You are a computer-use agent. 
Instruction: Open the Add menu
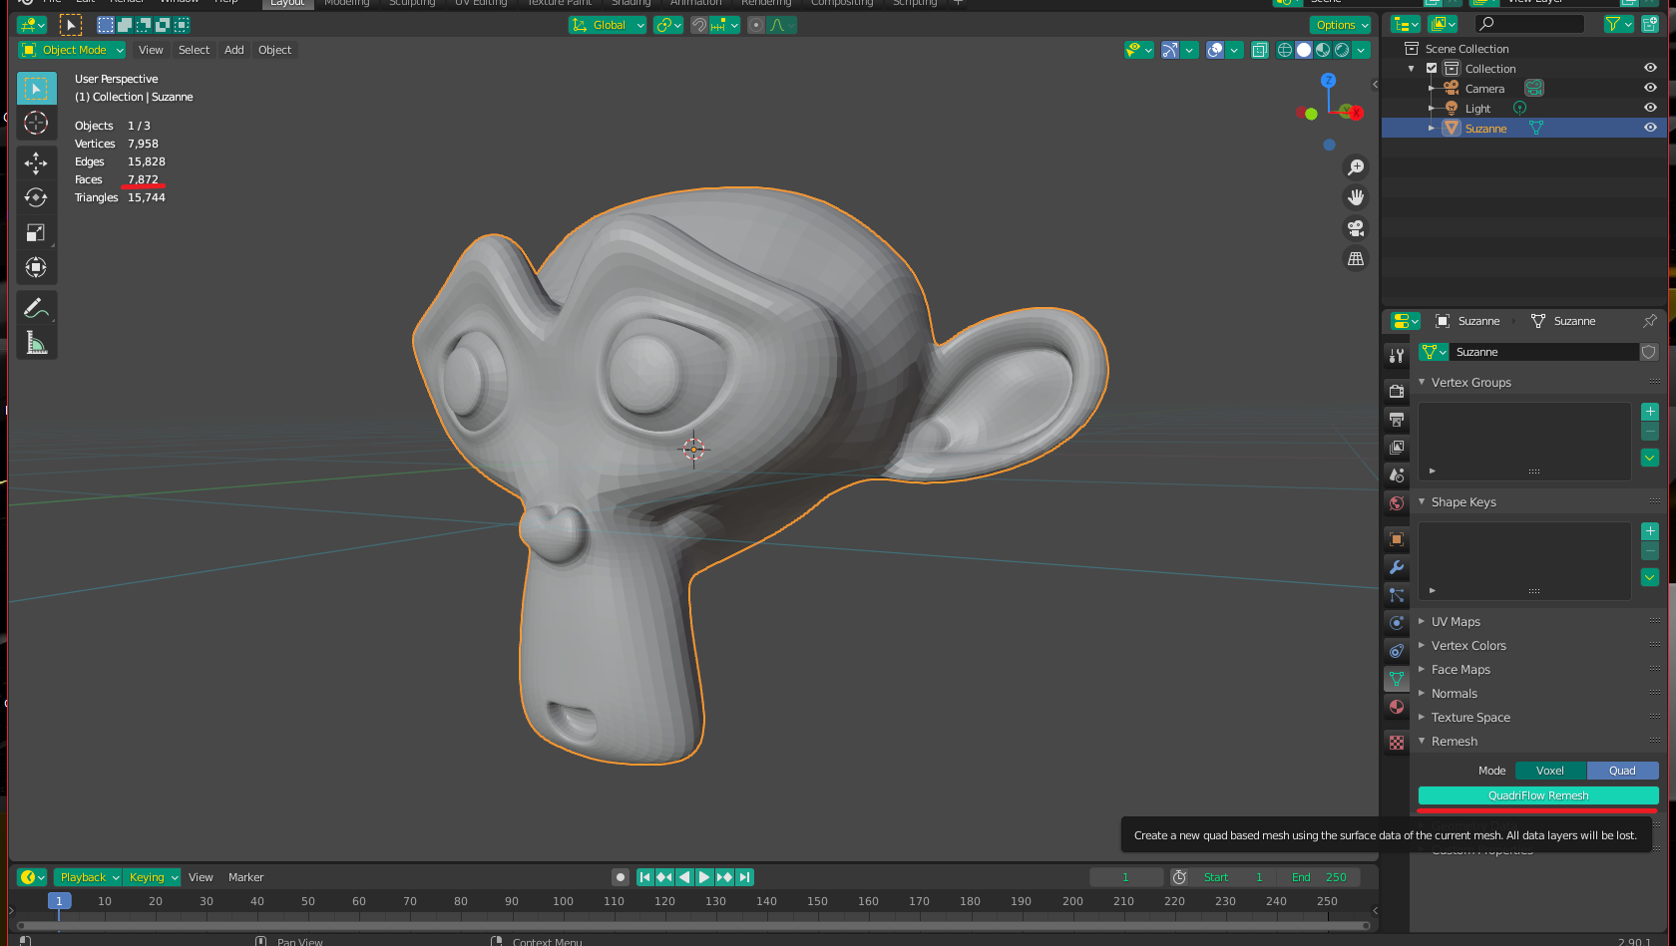234,50
